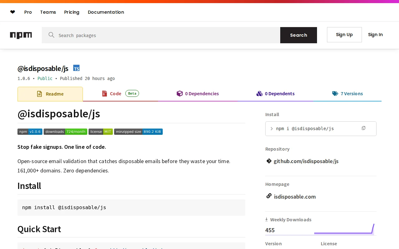The image size is (399, 249).
Task: Switch to the 0 Dependencies tab
Action: 198,94
